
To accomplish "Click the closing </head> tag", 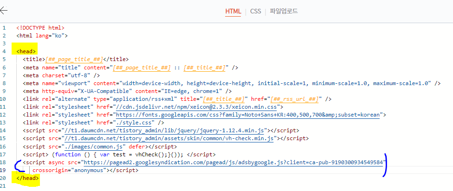I will 27,179.
